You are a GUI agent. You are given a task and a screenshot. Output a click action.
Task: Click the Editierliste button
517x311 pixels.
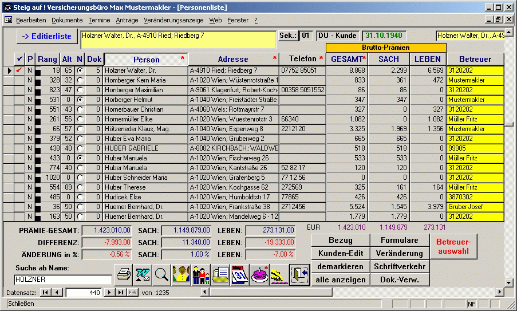pos(46,36)
